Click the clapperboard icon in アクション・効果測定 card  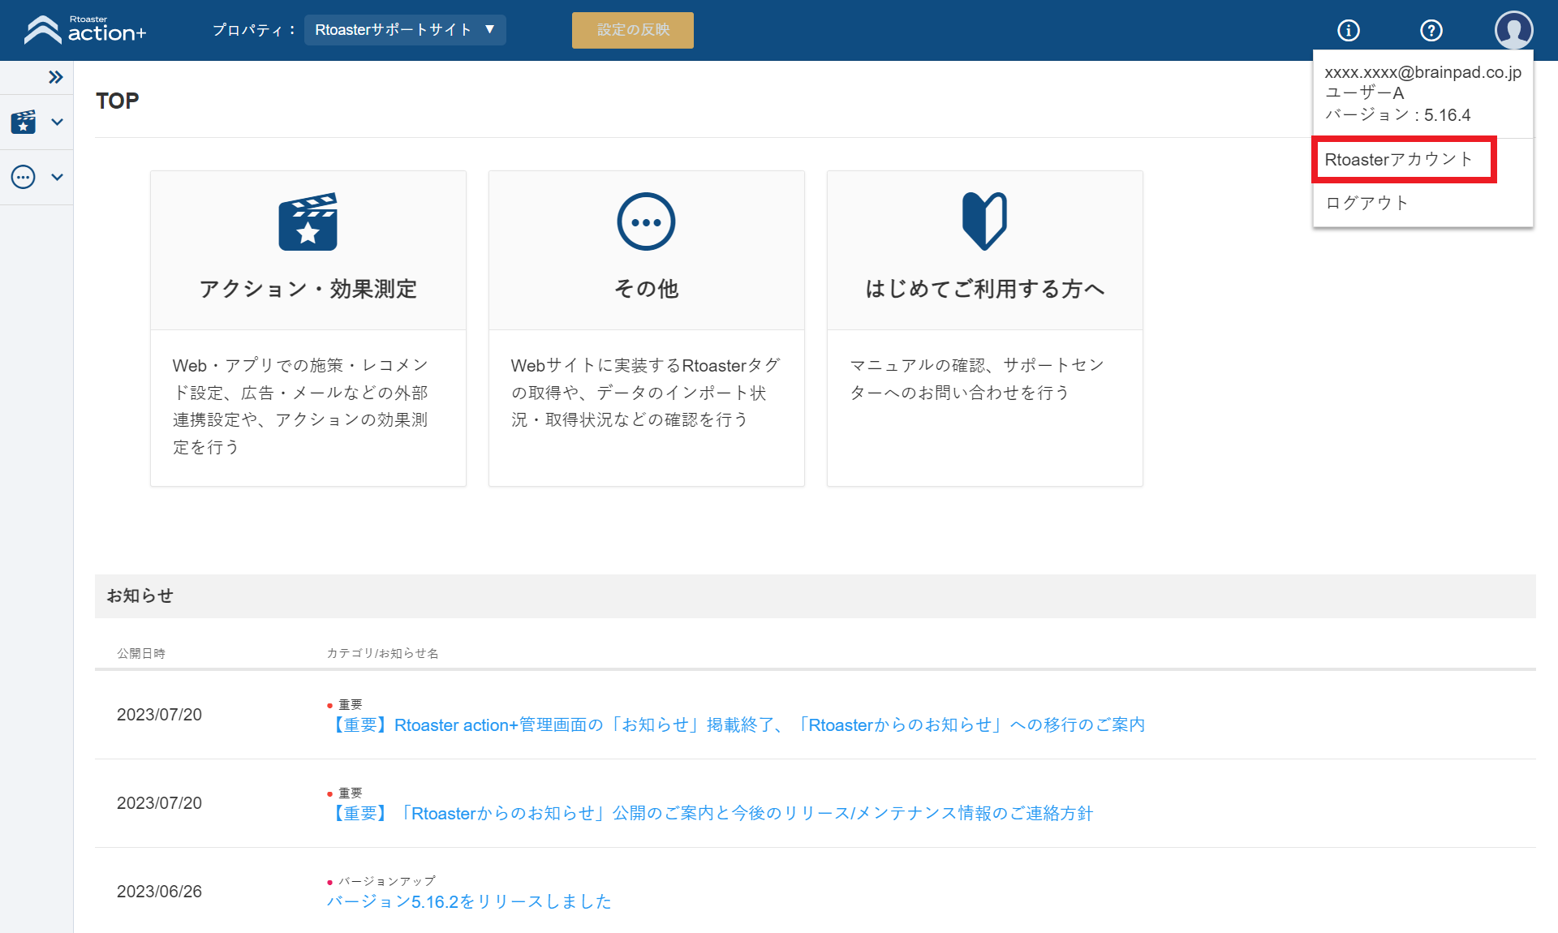[308, 221]
